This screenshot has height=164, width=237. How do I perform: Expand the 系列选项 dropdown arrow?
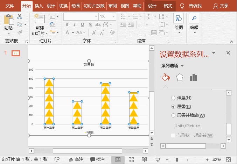(x=182, y=66)
